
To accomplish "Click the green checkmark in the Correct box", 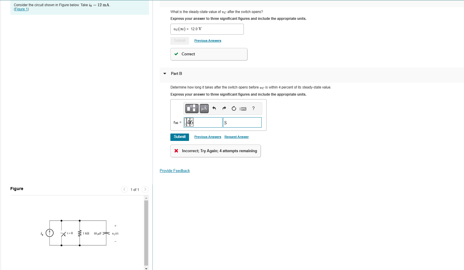I will coord(177,54).
